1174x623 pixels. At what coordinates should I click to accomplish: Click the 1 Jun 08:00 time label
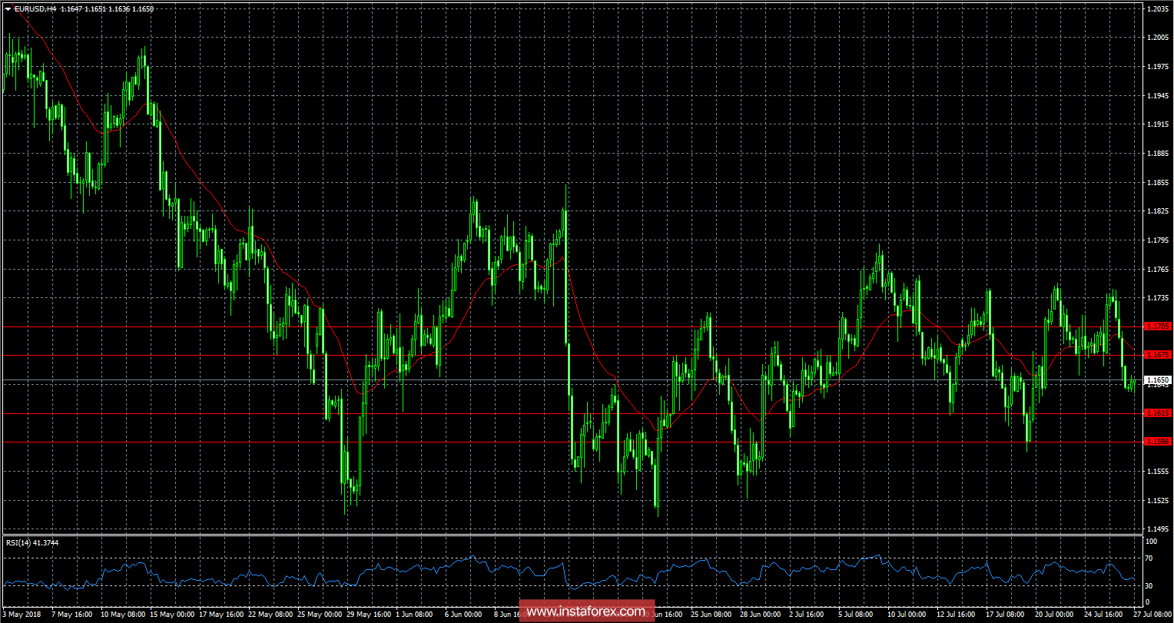click(x=416, y=615)
